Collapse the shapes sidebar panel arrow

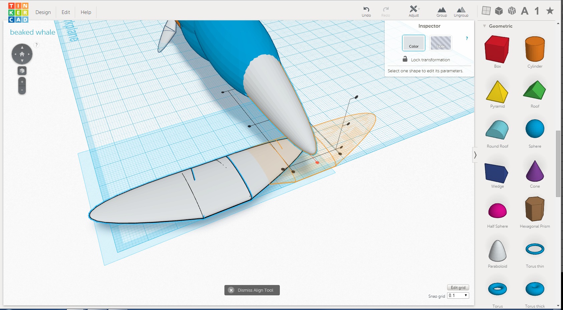click(475, 155)
